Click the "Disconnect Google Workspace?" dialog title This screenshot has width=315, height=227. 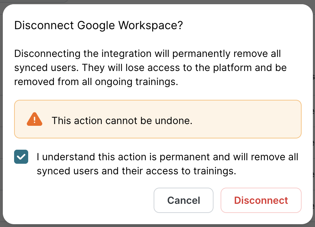98,26
